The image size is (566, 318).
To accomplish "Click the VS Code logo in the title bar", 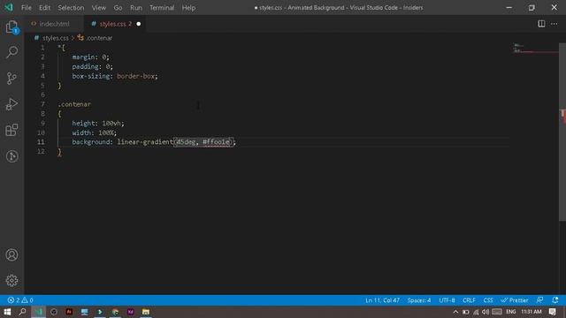I will [9, 7].
